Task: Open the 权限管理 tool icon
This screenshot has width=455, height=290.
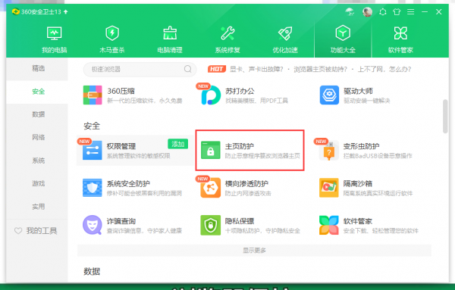Action: point(93,151)
